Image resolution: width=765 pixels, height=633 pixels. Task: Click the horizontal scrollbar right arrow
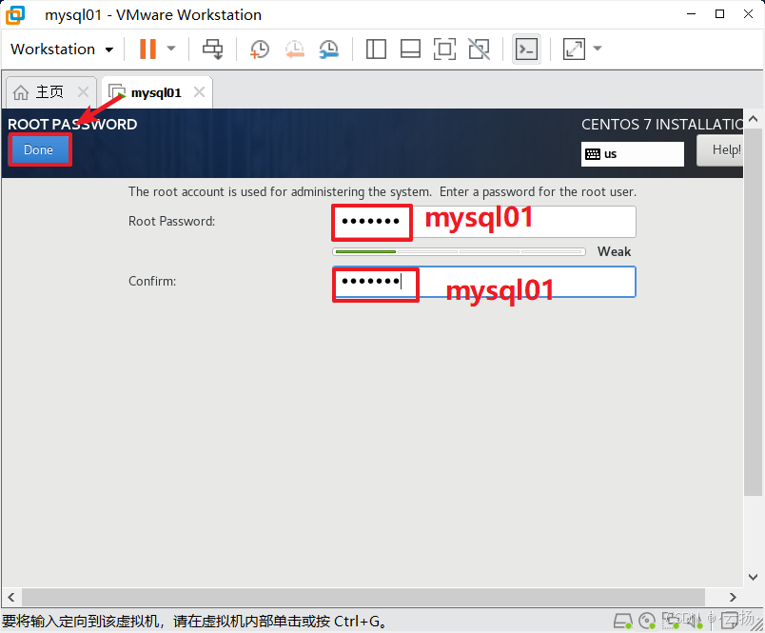tap(733, 597)
